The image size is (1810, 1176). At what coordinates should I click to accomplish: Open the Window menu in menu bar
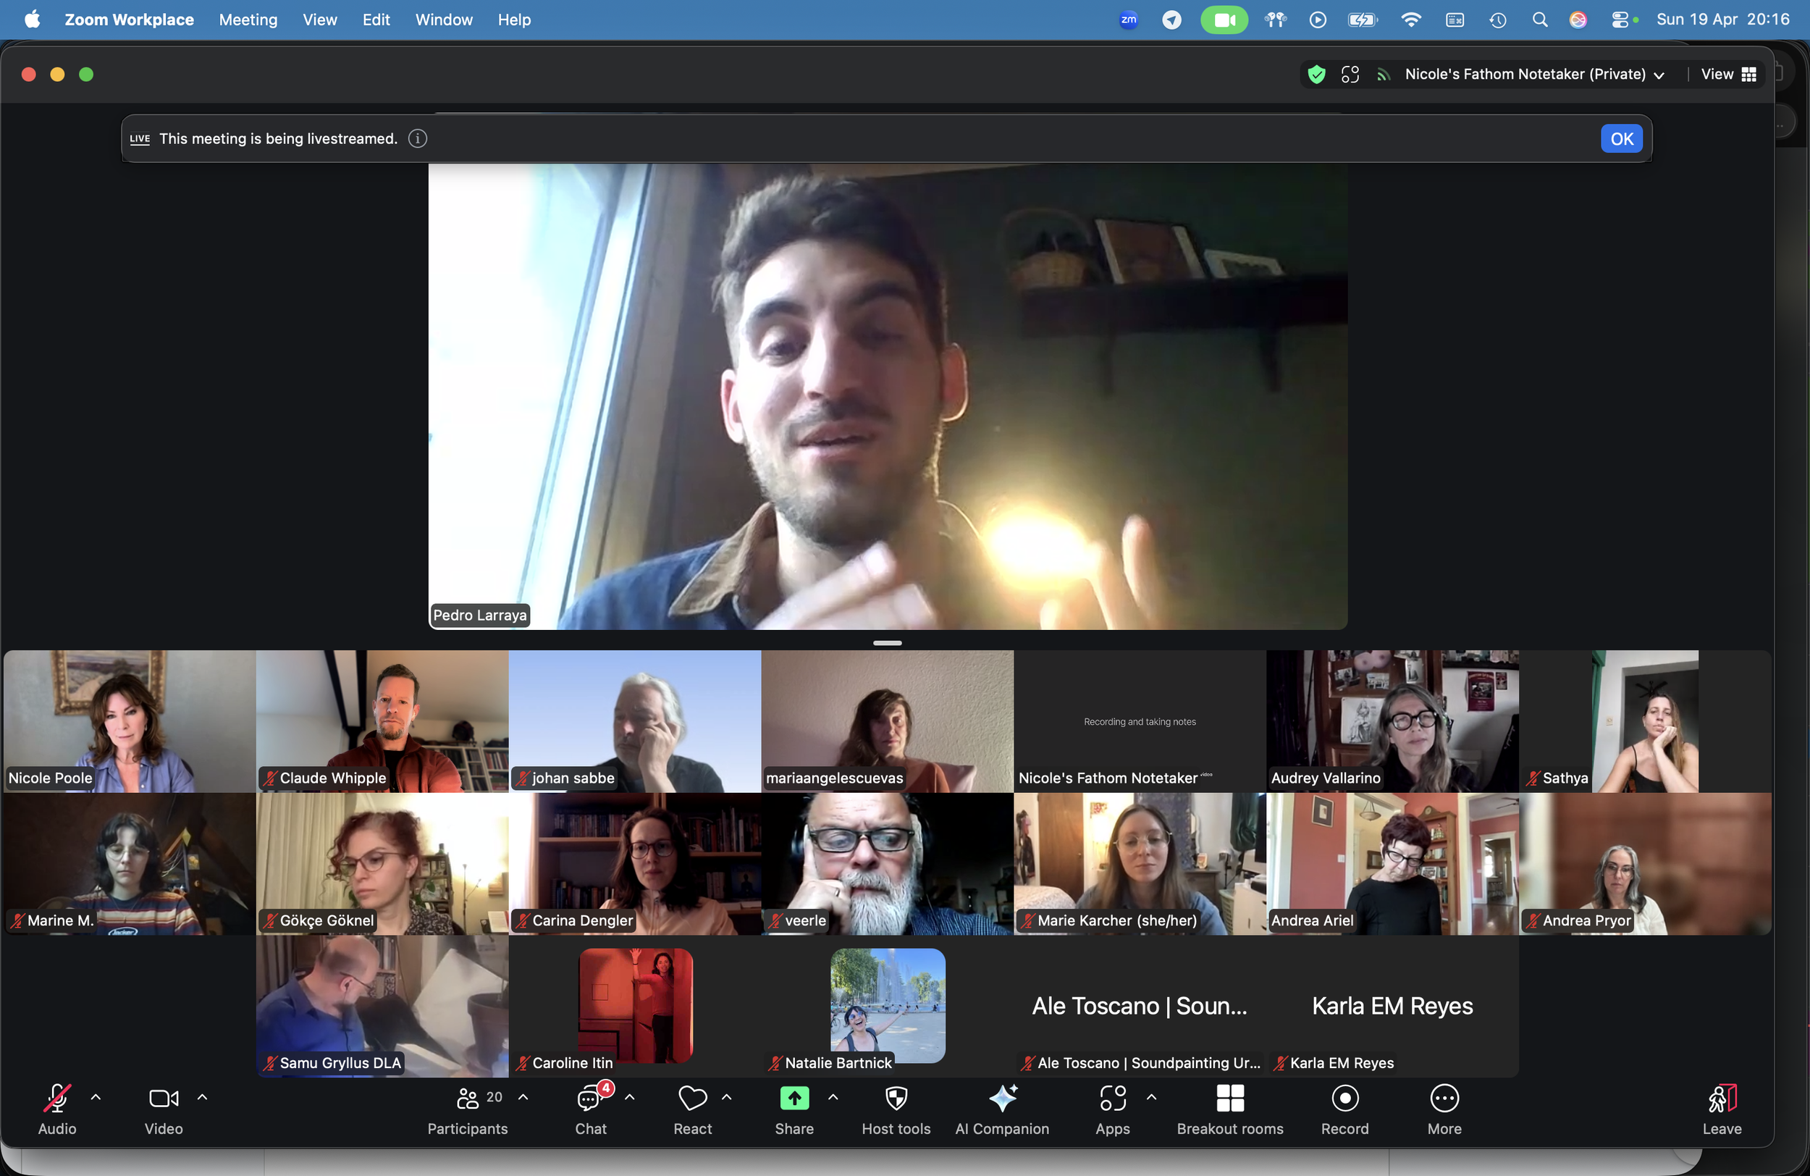[x=443, y=20]
